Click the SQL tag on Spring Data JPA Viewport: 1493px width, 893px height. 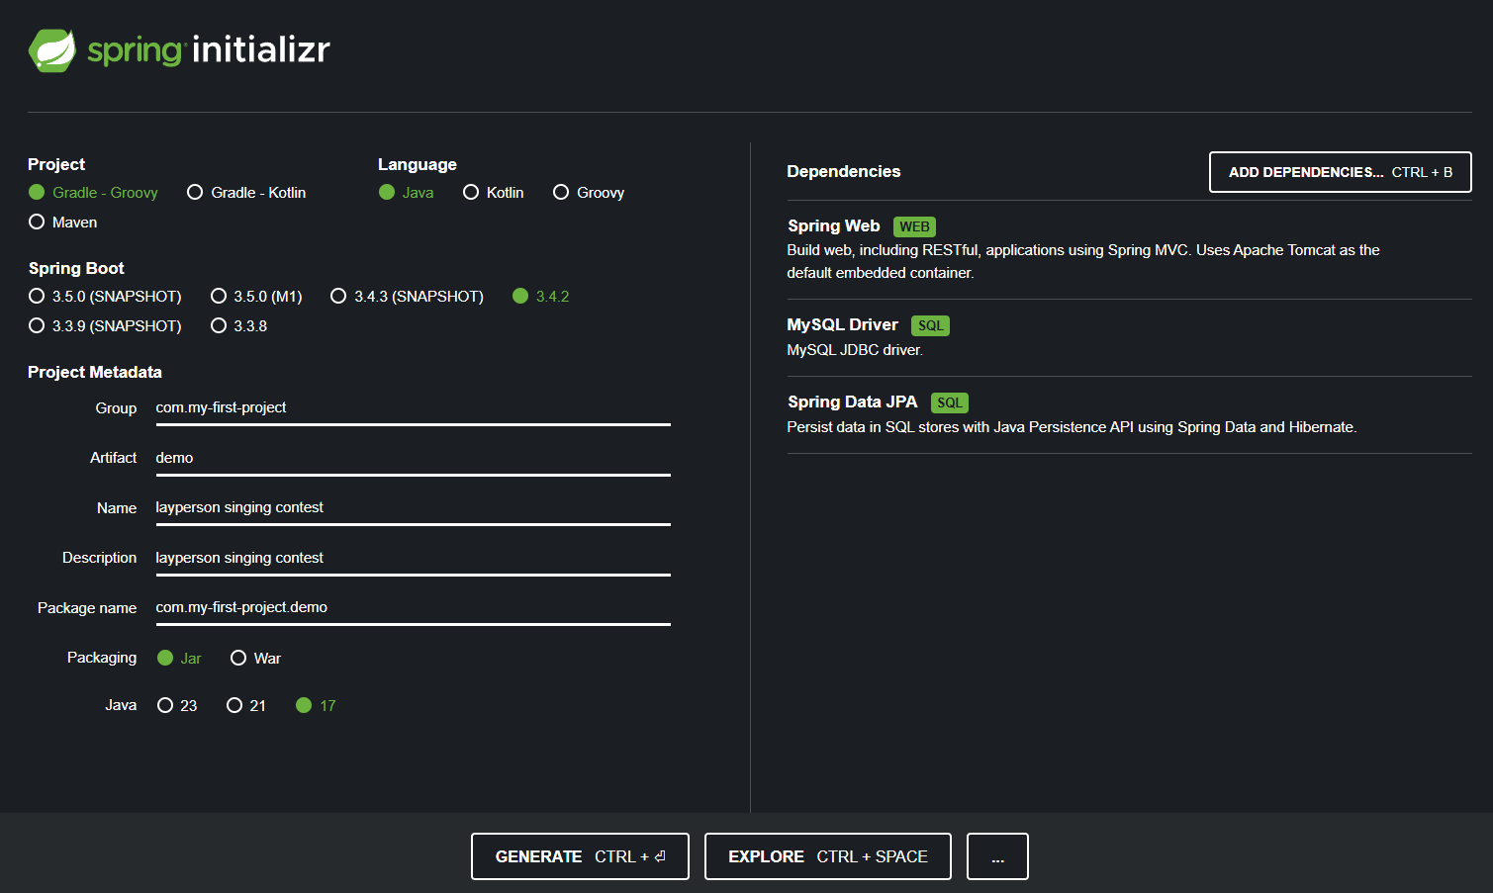[949, 403]
